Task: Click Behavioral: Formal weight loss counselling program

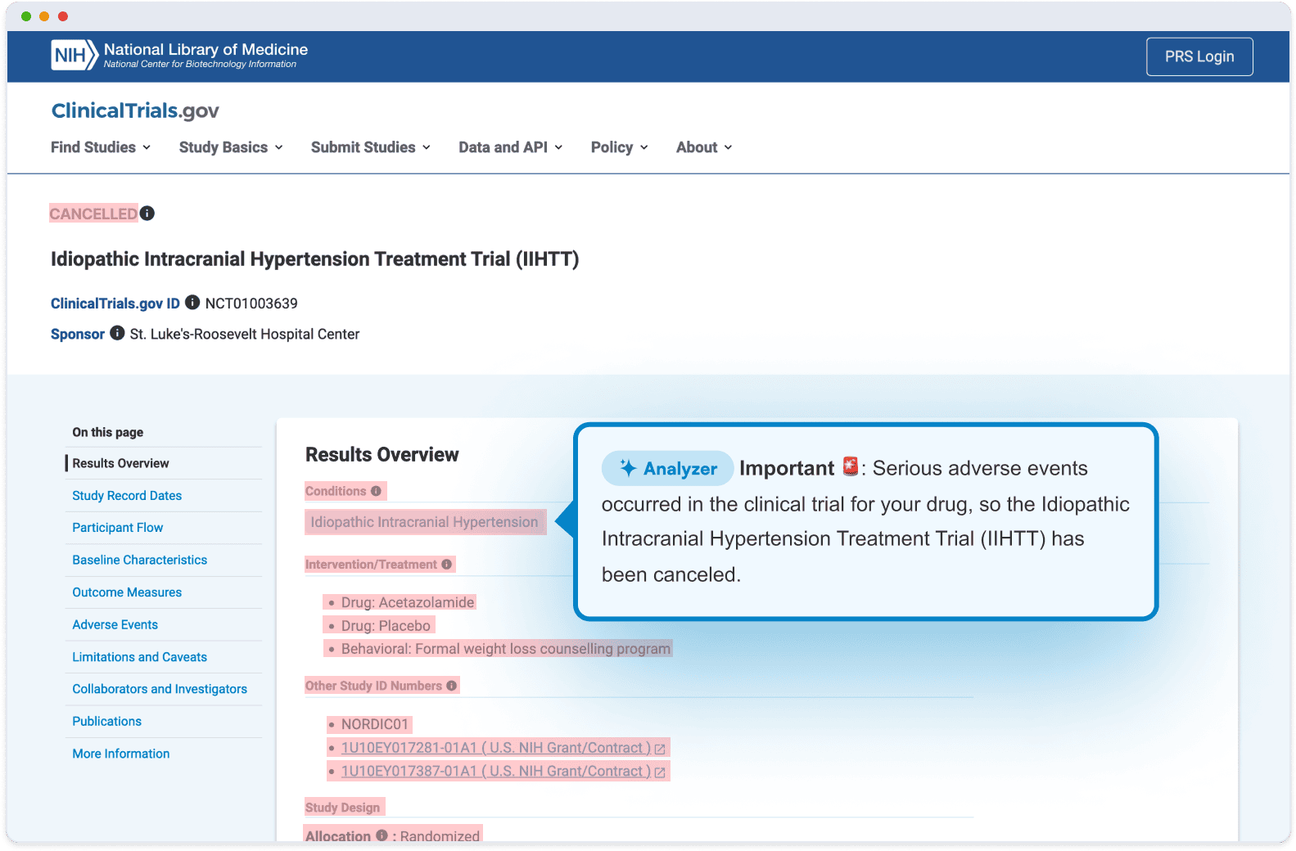Action: coord(506,649)
